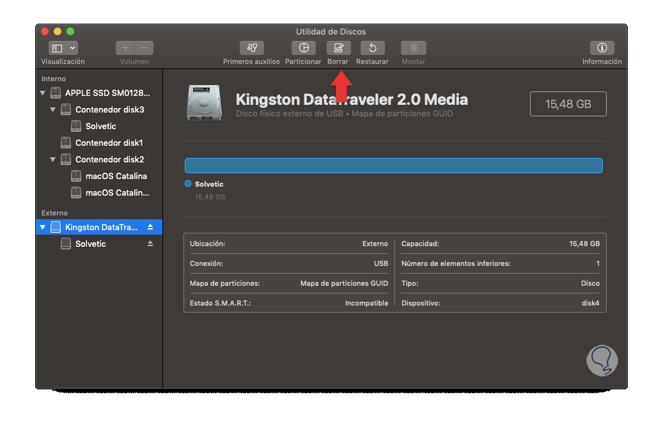Select external Solvetic volume under Kingston
The height and width of the screenshot is (436, 663).
[x=99, y=244]
